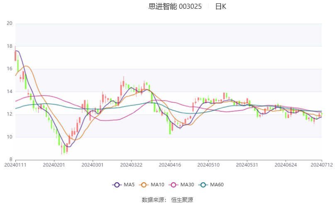Toggle the MA30 legend series
The image size is (335, 204).
pyautogui.click(x=181, y=184)
